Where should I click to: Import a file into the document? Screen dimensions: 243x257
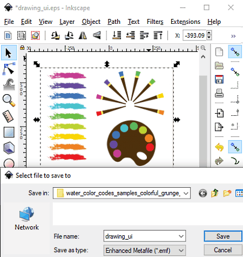click(219, 113)
